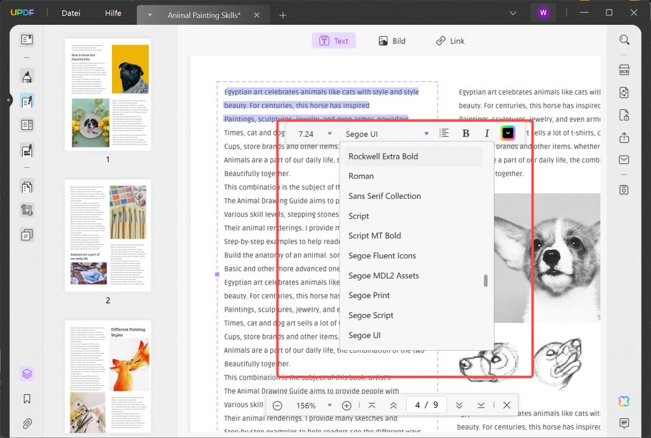Select the Bild image mode button

392,41
